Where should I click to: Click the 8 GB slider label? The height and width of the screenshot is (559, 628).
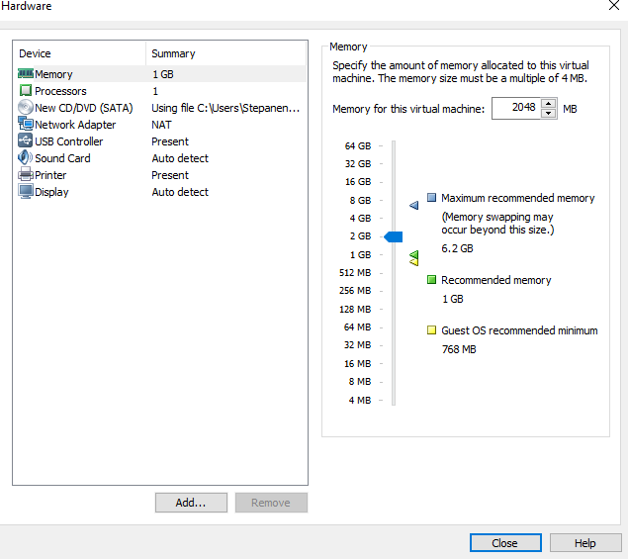click(x=360, y=200)
